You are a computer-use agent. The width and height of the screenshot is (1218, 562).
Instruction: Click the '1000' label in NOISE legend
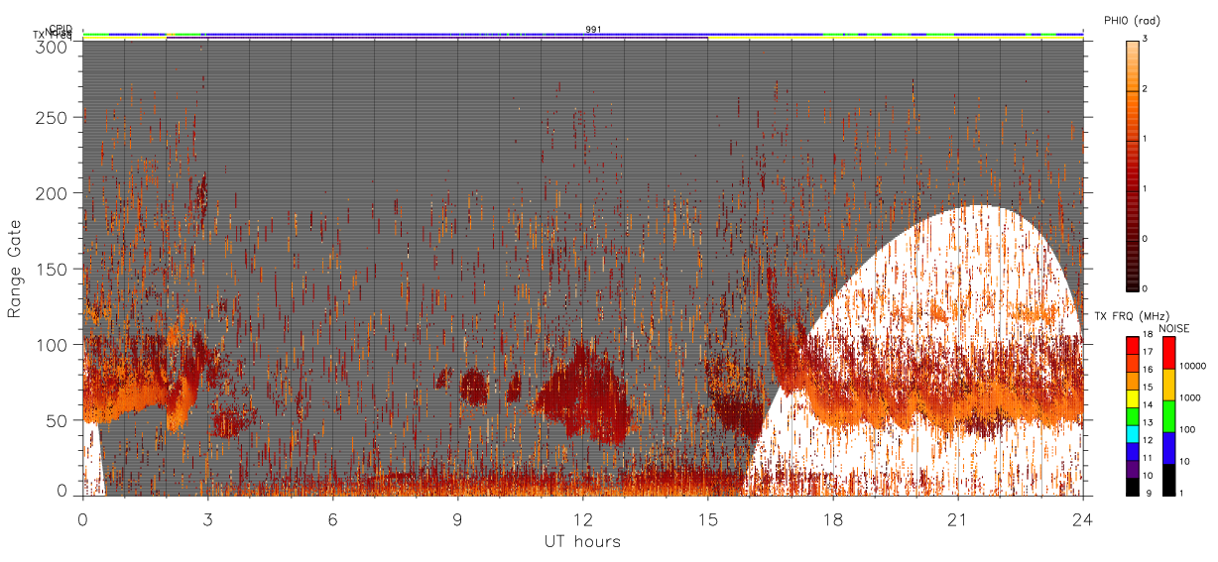(1189, 397)
